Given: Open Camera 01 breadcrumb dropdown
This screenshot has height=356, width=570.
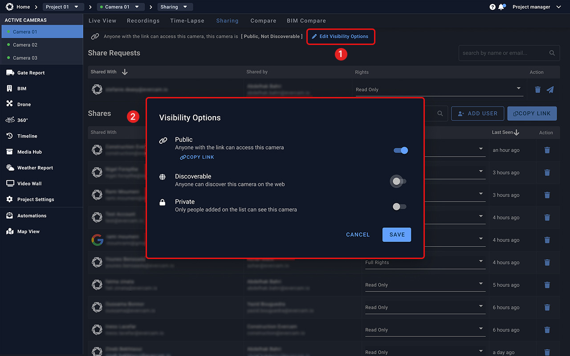Looking at the screenshot, I should (120, 7).
